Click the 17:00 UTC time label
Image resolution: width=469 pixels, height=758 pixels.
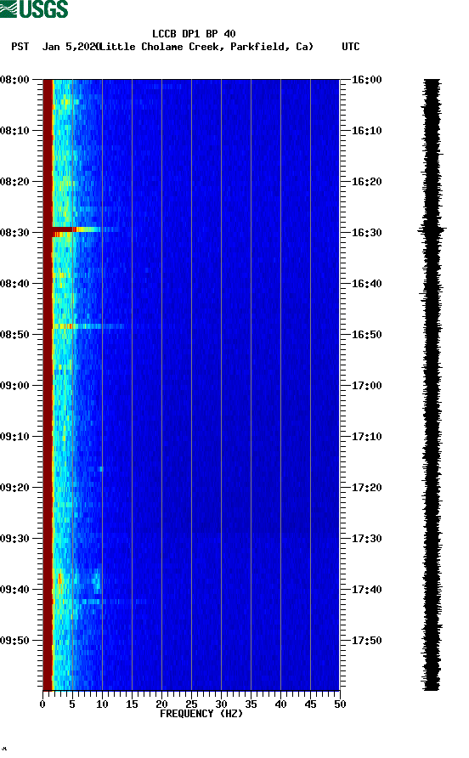pos(366,385)
